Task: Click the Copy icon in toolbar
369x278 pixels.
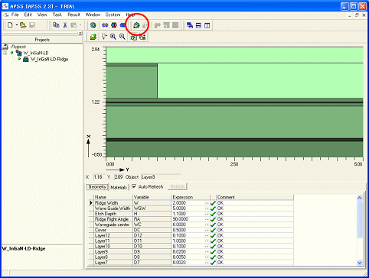Action: [56, 25]
